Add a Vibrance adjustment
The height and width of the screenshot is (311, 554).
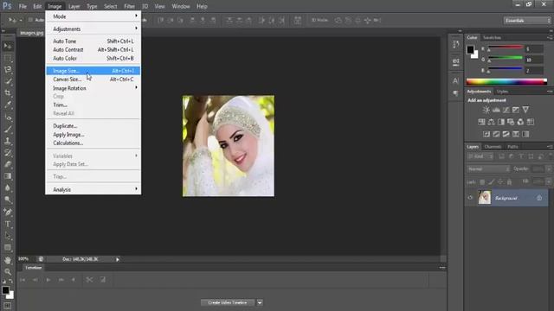[525, 110]
